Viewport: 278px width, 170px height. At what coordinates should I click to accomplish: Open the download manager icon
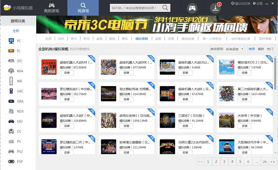215,8
